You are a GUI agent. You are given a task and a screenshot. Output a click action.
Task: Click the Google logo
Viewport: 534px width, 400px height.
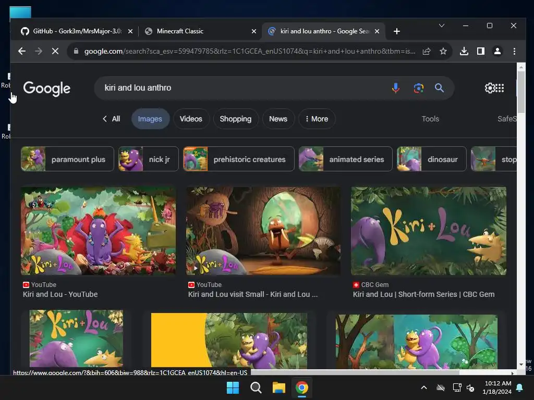46,89
